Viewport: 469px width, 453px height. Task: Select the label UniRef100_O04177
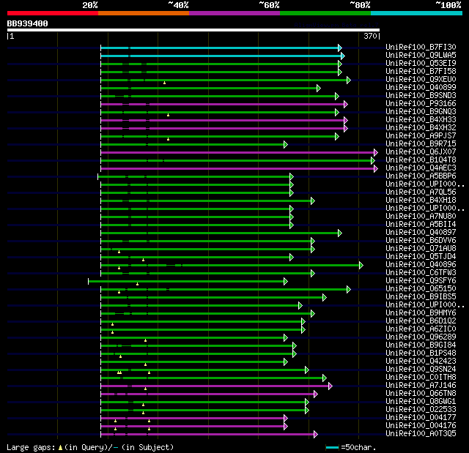(421, 418)
